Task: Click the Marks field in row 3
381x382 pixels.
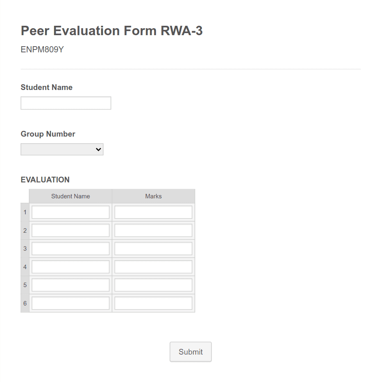Action: pos(153,248)
